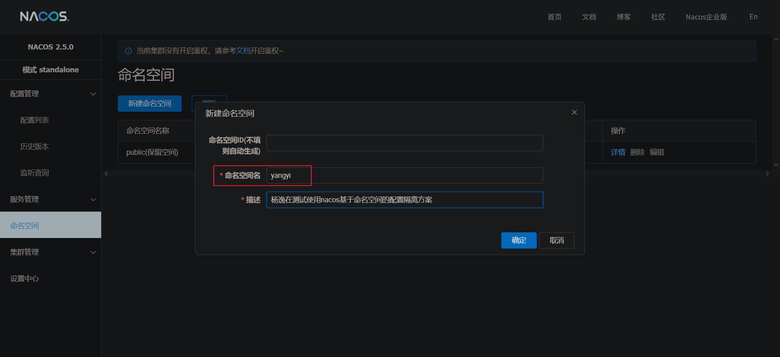This screenshot has height=357, width=780.
Task: Click the info icon in auth notice
Action: (128, 51)
